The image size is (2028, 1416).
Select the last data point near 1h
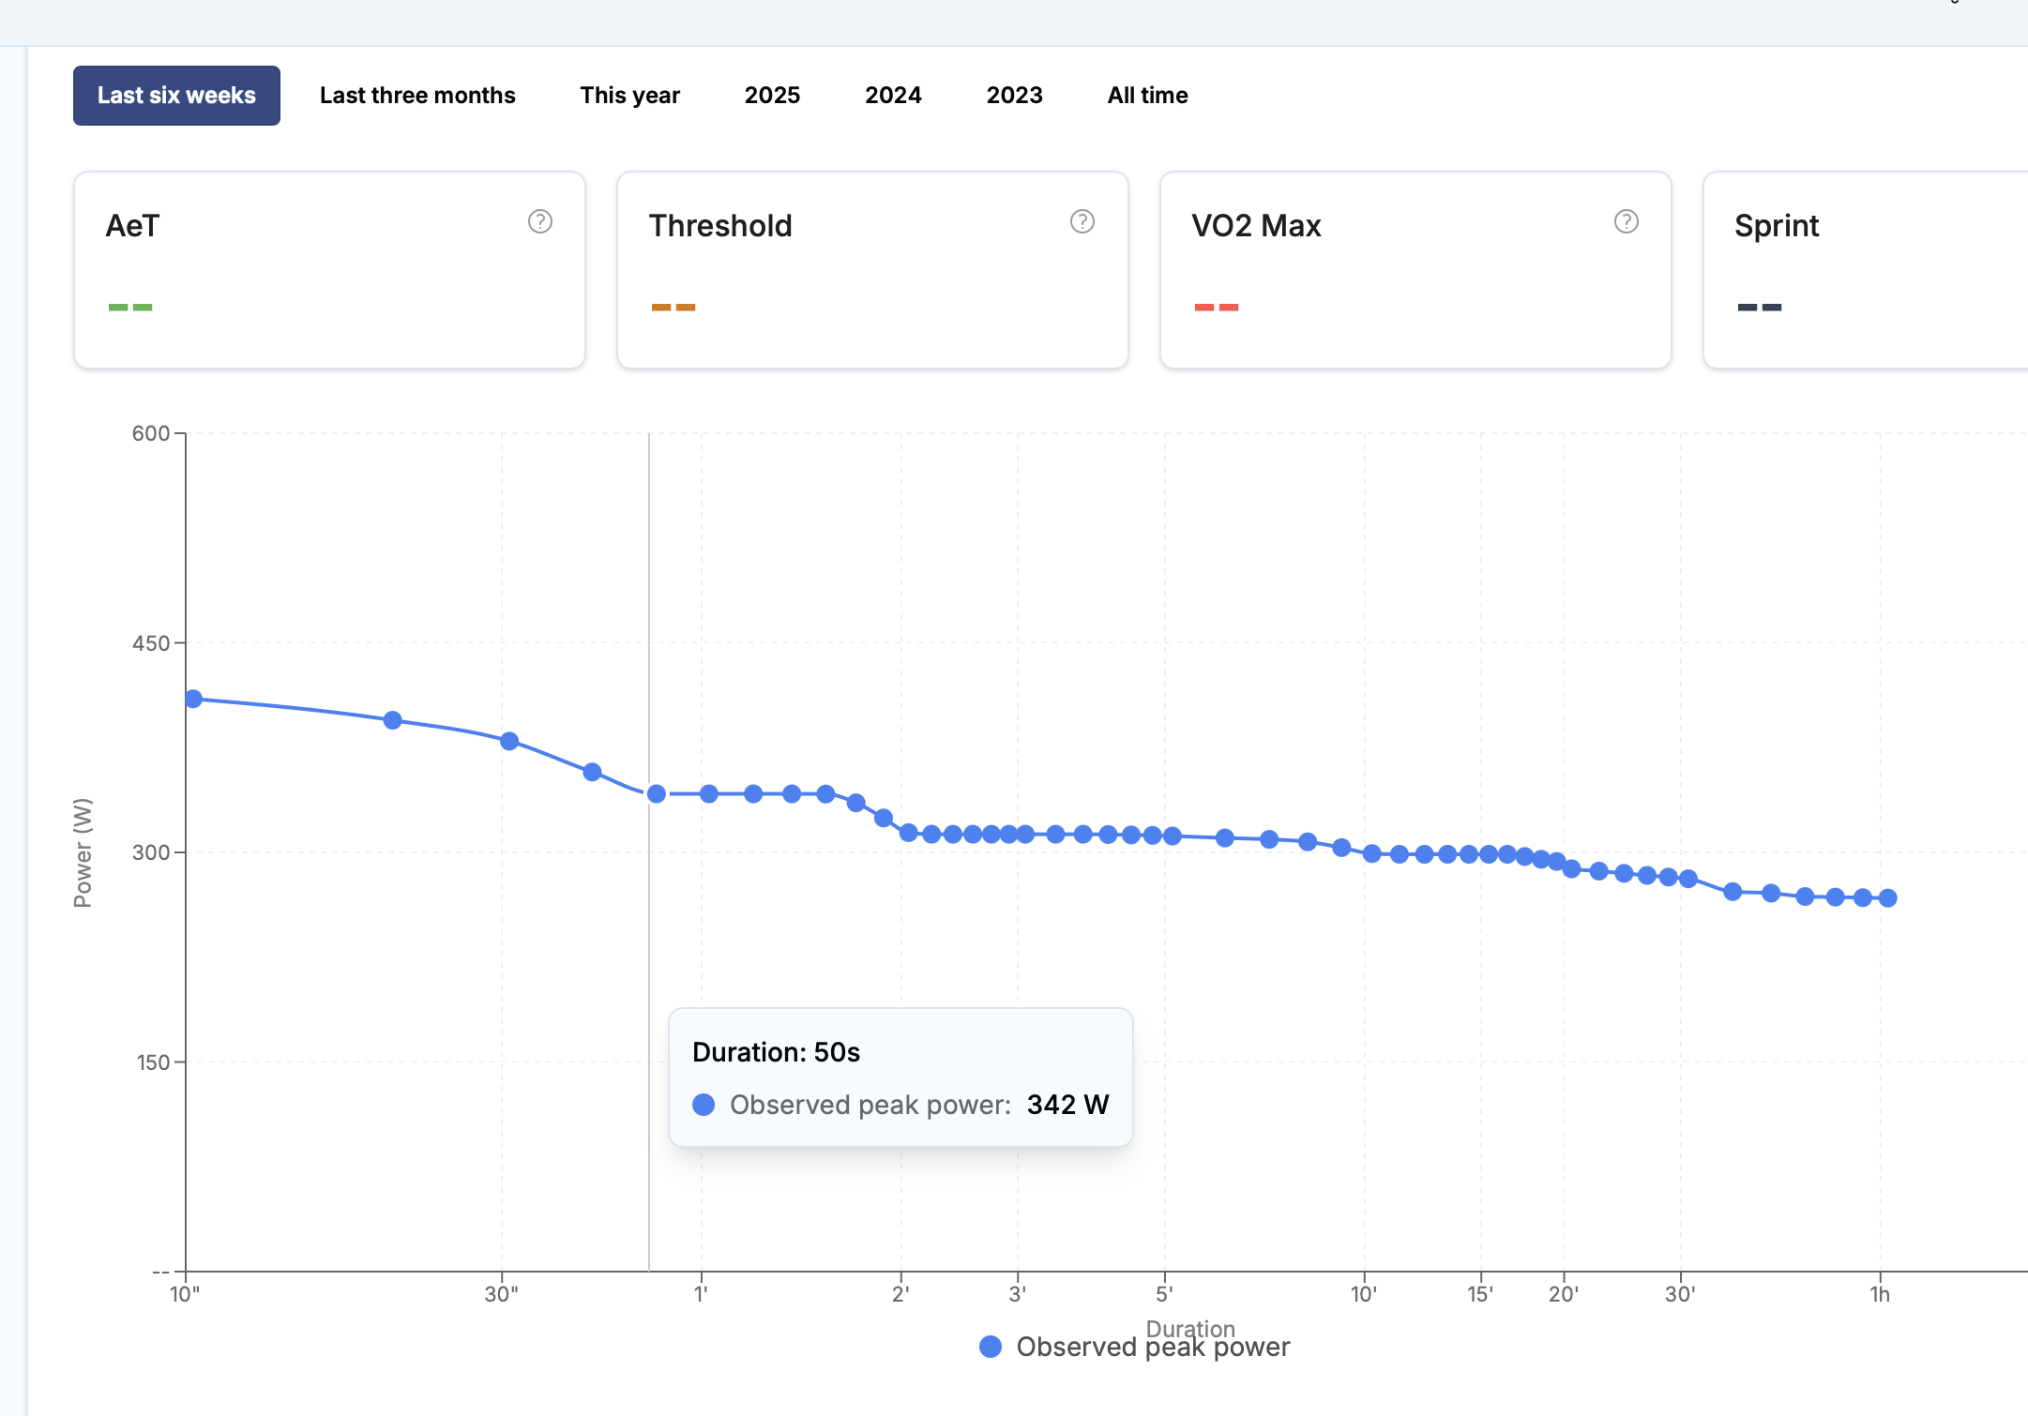[x=1888, y=898]
